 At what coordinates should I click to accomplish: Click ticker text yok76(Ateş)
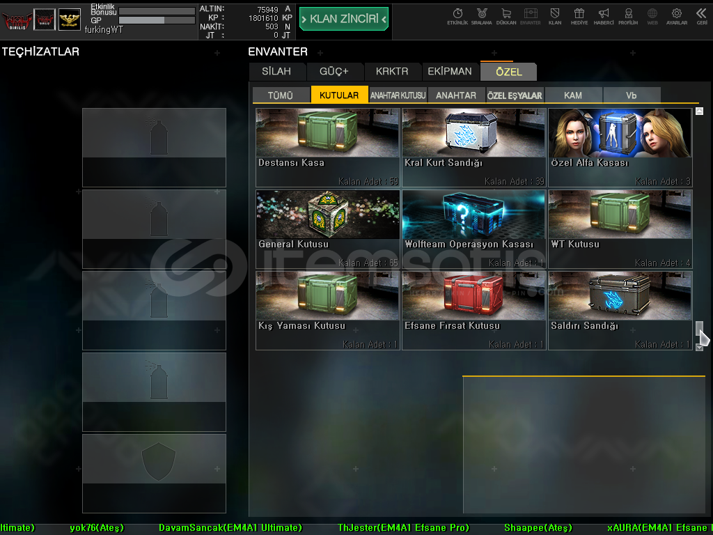(96, 528)
